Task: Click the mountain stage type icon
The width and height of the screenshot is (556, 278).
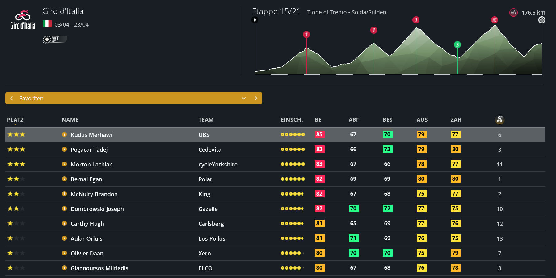Action: coord(513,13)
